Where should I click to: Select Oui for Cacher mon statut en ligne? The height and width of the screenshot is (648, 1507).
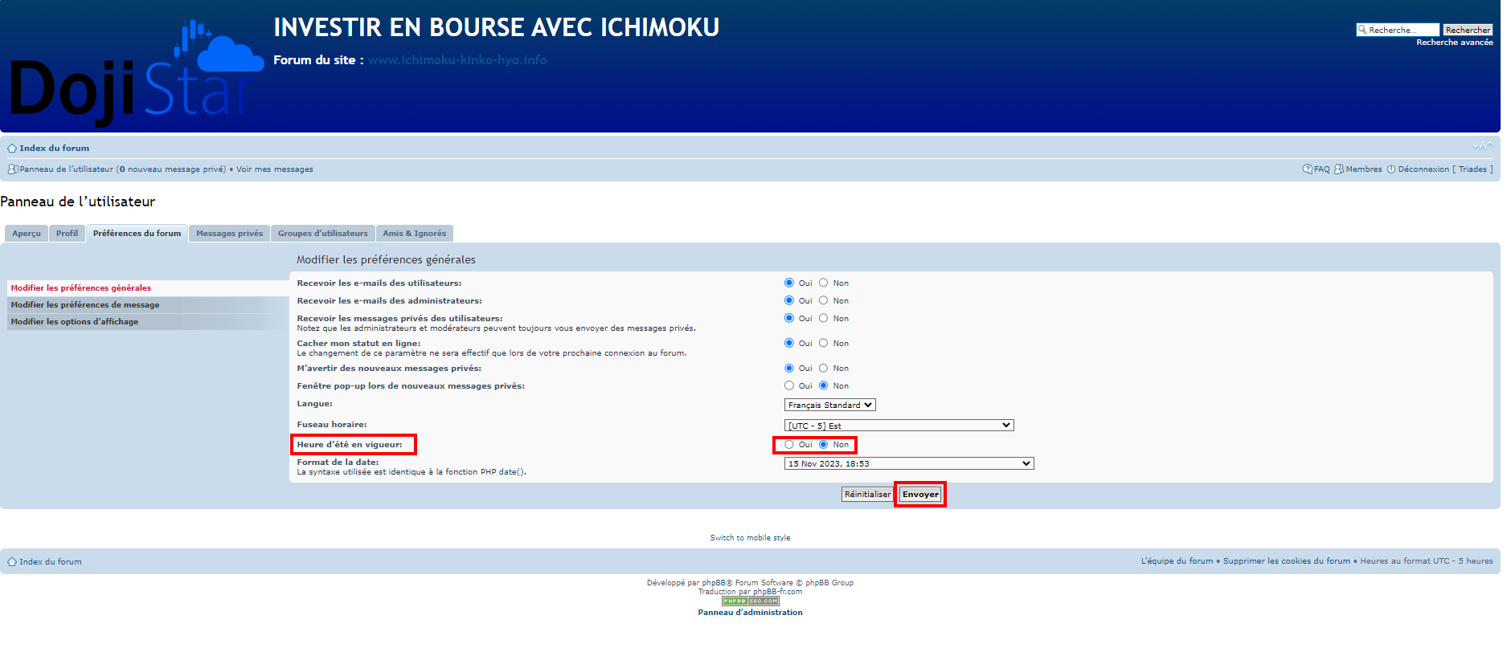coord(789,344)
